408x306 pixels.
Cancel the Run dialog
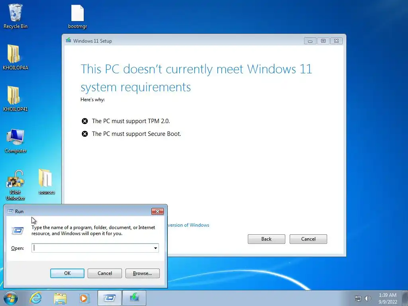(x=105, y=273)
